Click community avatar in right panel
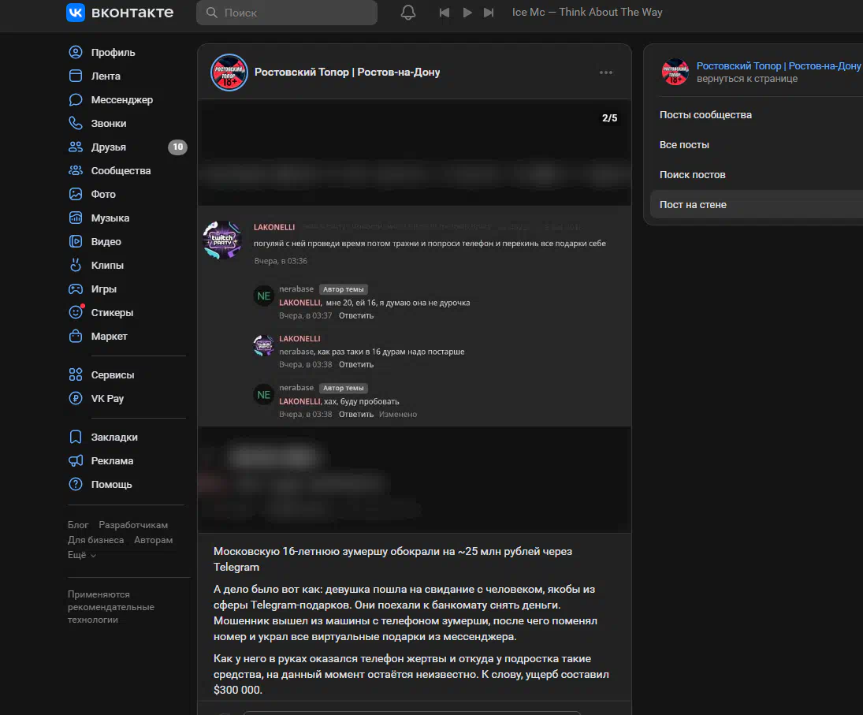 coord(675,72)
